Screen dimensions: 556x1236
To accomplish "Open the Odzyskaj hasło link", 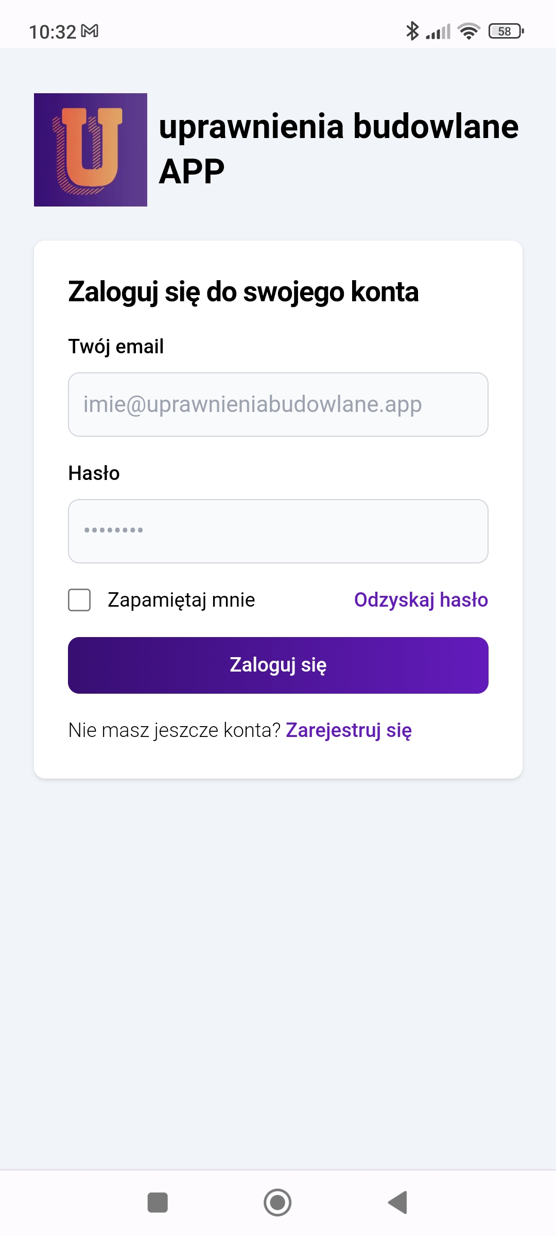I will (421, 600).
